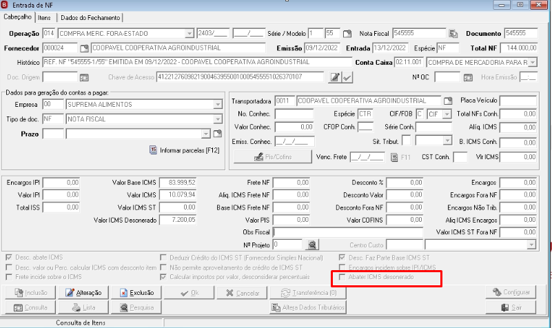This screenshot has width=552, height=328.
Task: Click the lookup icon beside Série / Modelo
Action: point(347,34)
